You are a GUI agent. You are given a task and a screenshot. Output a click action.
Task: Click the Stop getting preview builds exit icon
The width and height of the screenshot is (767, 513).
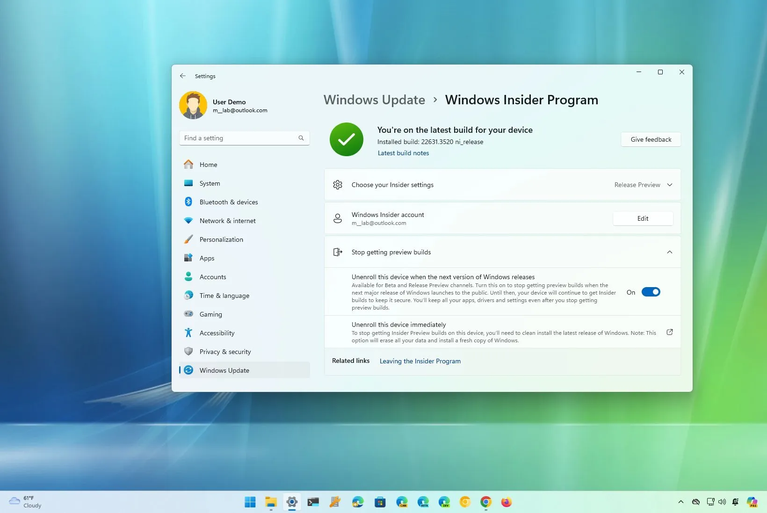pos(338,252)
